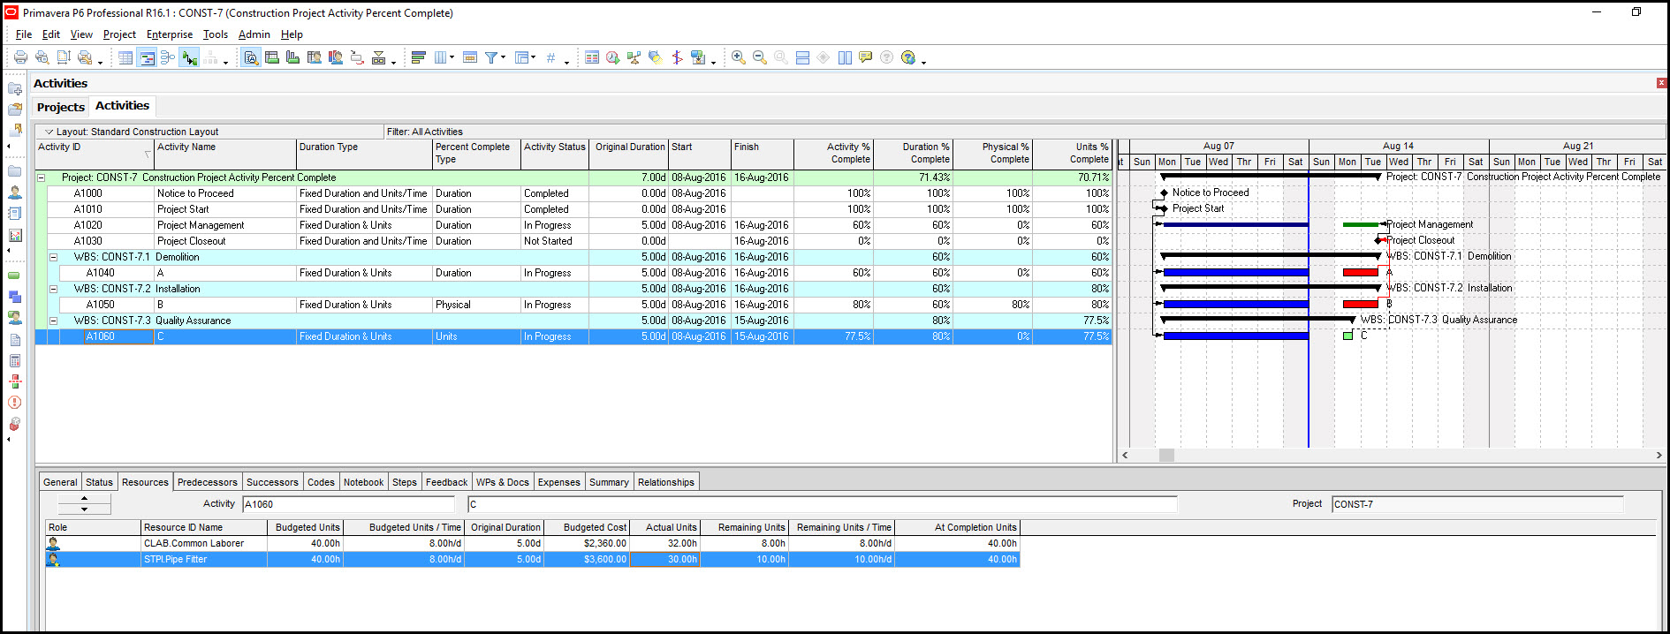Click the Units % Complete column header
The width and height of the screenshot is (1670, 634).
(1073, 154)
